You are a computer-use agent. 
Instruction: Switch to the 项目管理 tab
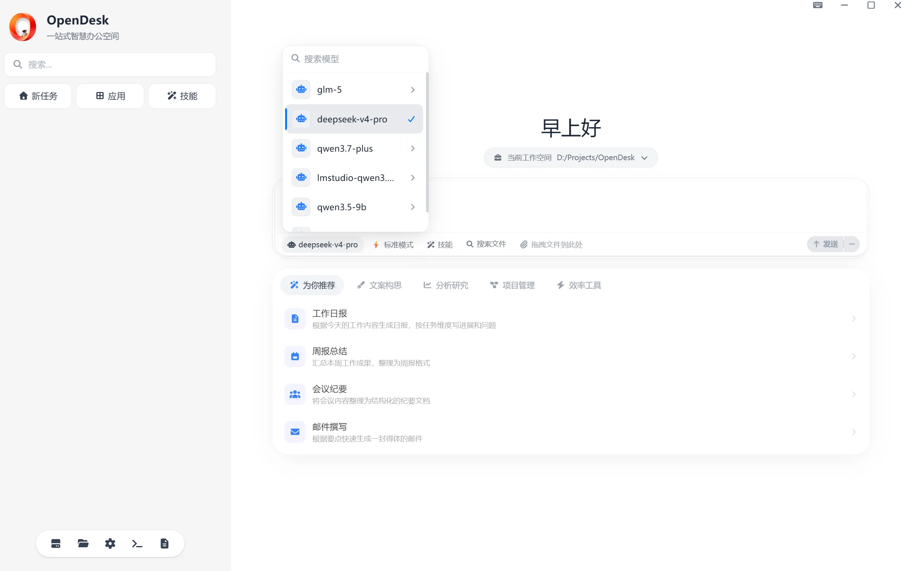(512, 285)
